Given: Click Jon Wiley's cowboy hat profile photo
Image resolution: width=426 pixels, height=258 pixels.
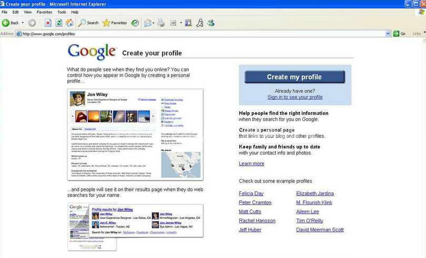Looking at the screenshot, I should point(77,99).
